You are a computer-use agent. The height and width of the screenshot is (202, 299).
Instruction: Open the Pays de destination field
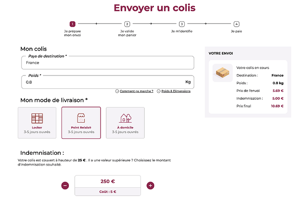tap(107, 62)
